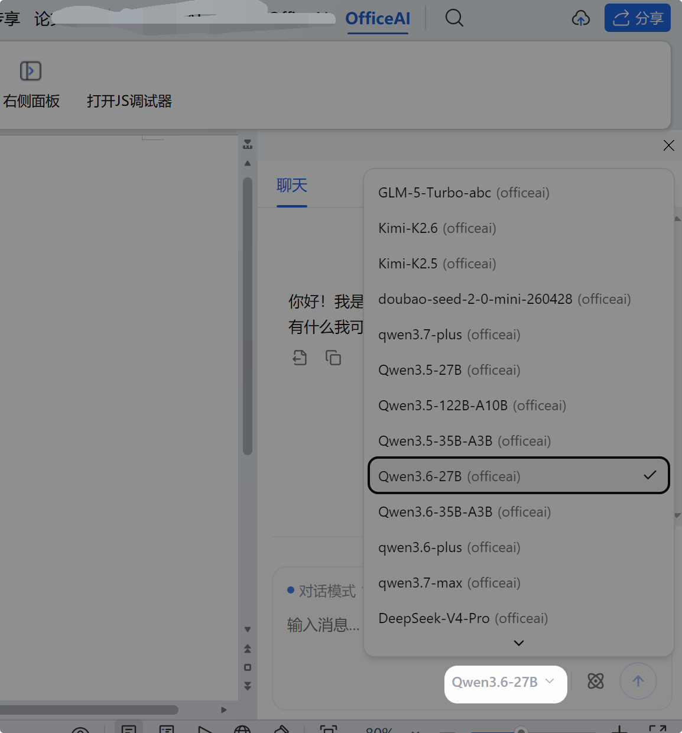Image resolution: width=682 pixels, height=733 pixels.
Task: Click the document vertical scrollbar thumb
Action: pos(248,316)
